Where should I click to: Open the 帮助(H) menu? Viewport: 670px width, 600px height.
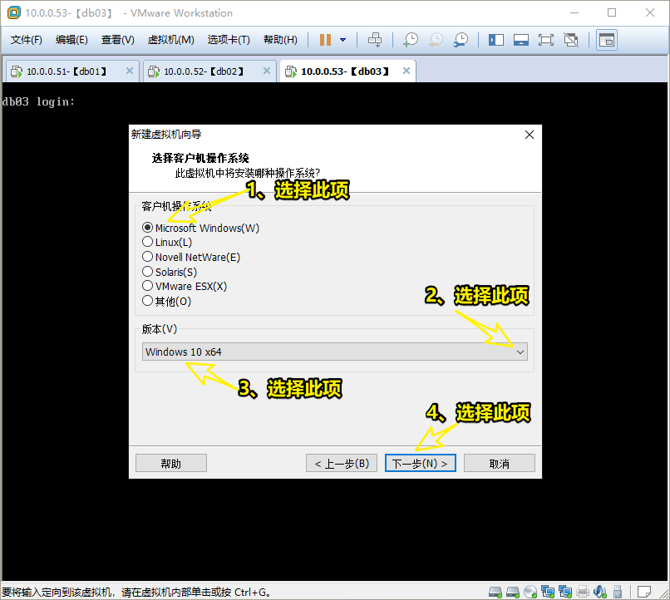pyautogui.click(x=280, y=40)
